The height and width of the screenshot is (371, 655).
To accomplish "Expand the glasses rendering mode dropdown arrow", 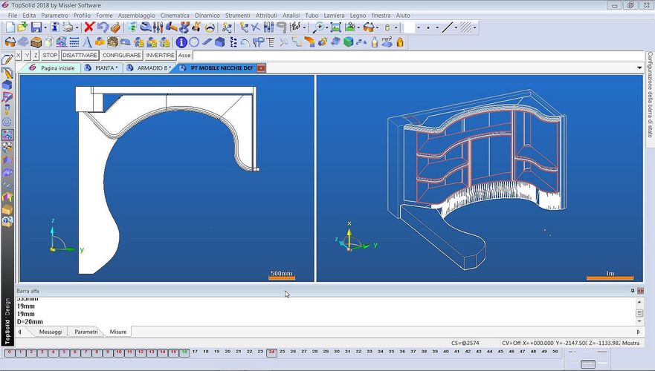I will point(377,28).
